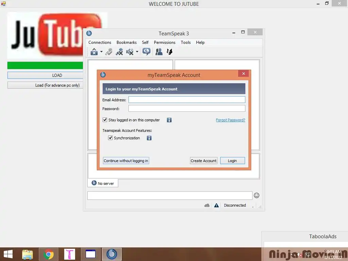The width and height of the screenshot is (348, 261).
Task: Click the green progress bar in JuTube
Action: (45, 66)
